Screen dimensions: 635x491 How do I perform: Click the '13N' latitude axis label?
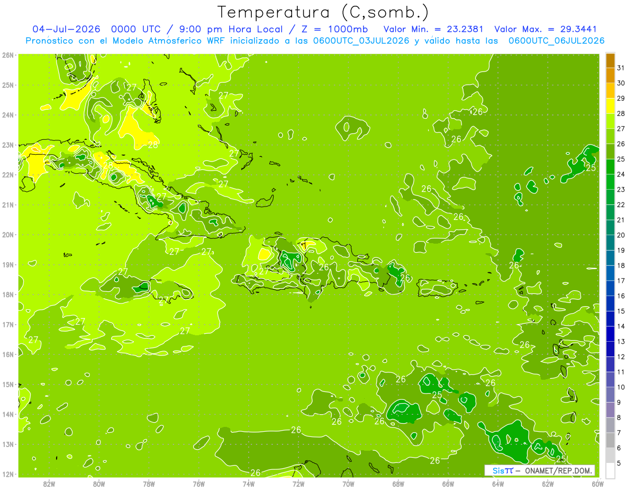(8, 444)
